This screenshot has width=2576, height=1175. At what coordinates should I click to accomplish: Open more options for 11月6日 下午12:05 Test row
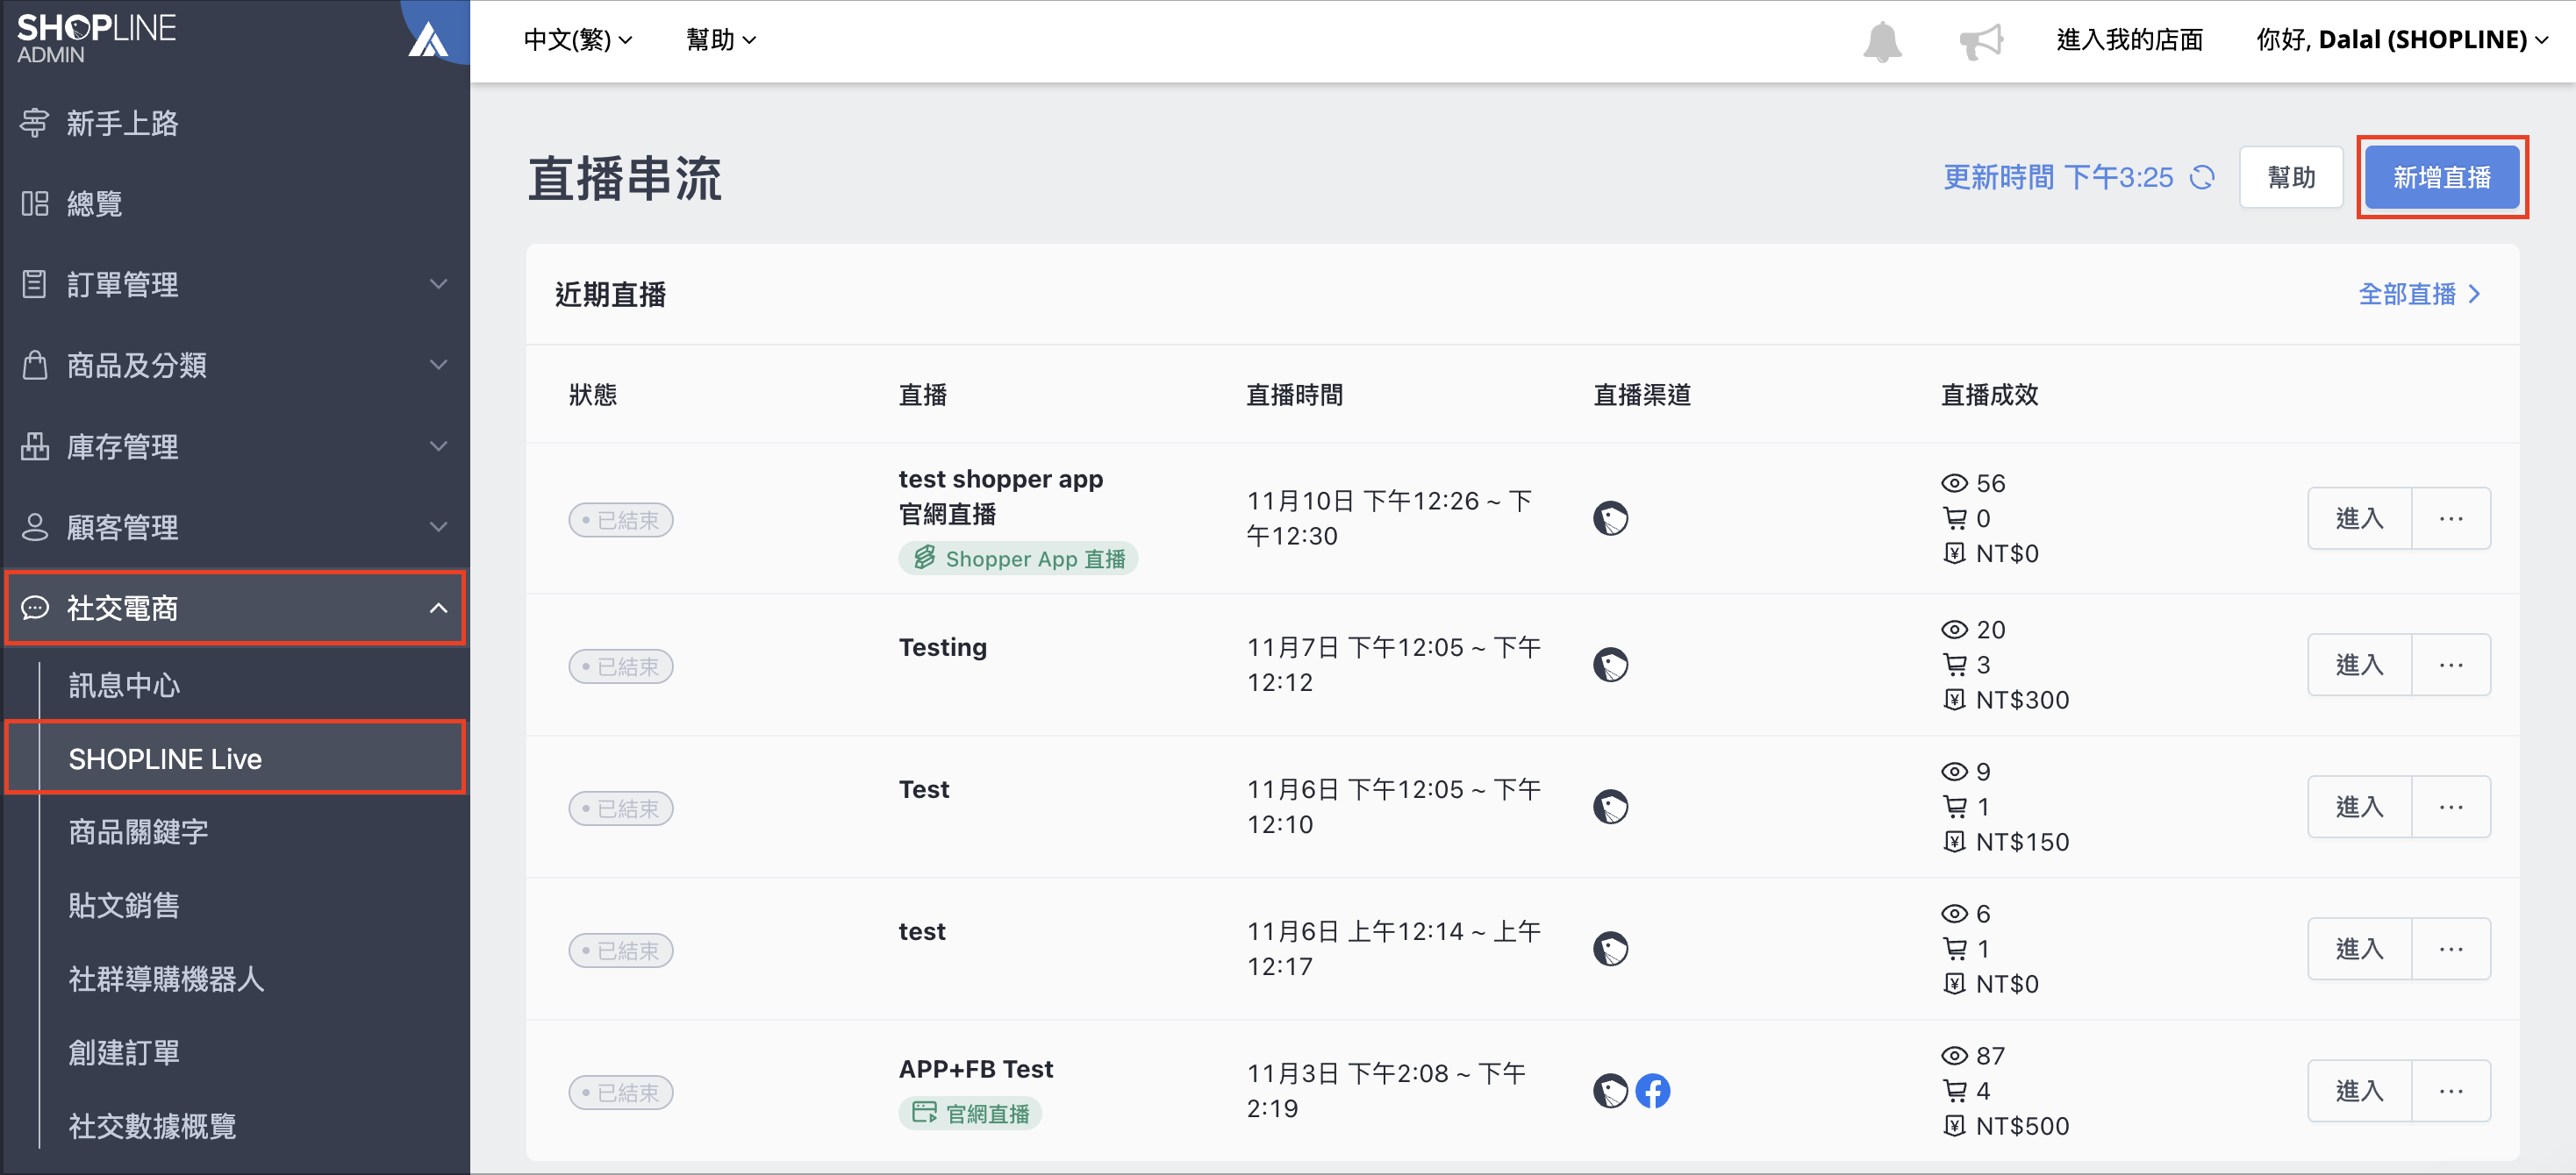pos(2450,807)
